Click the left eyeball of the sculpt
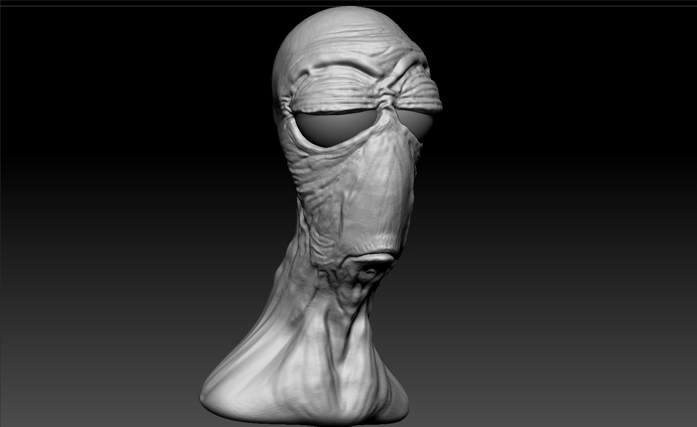 pos(334,129)
